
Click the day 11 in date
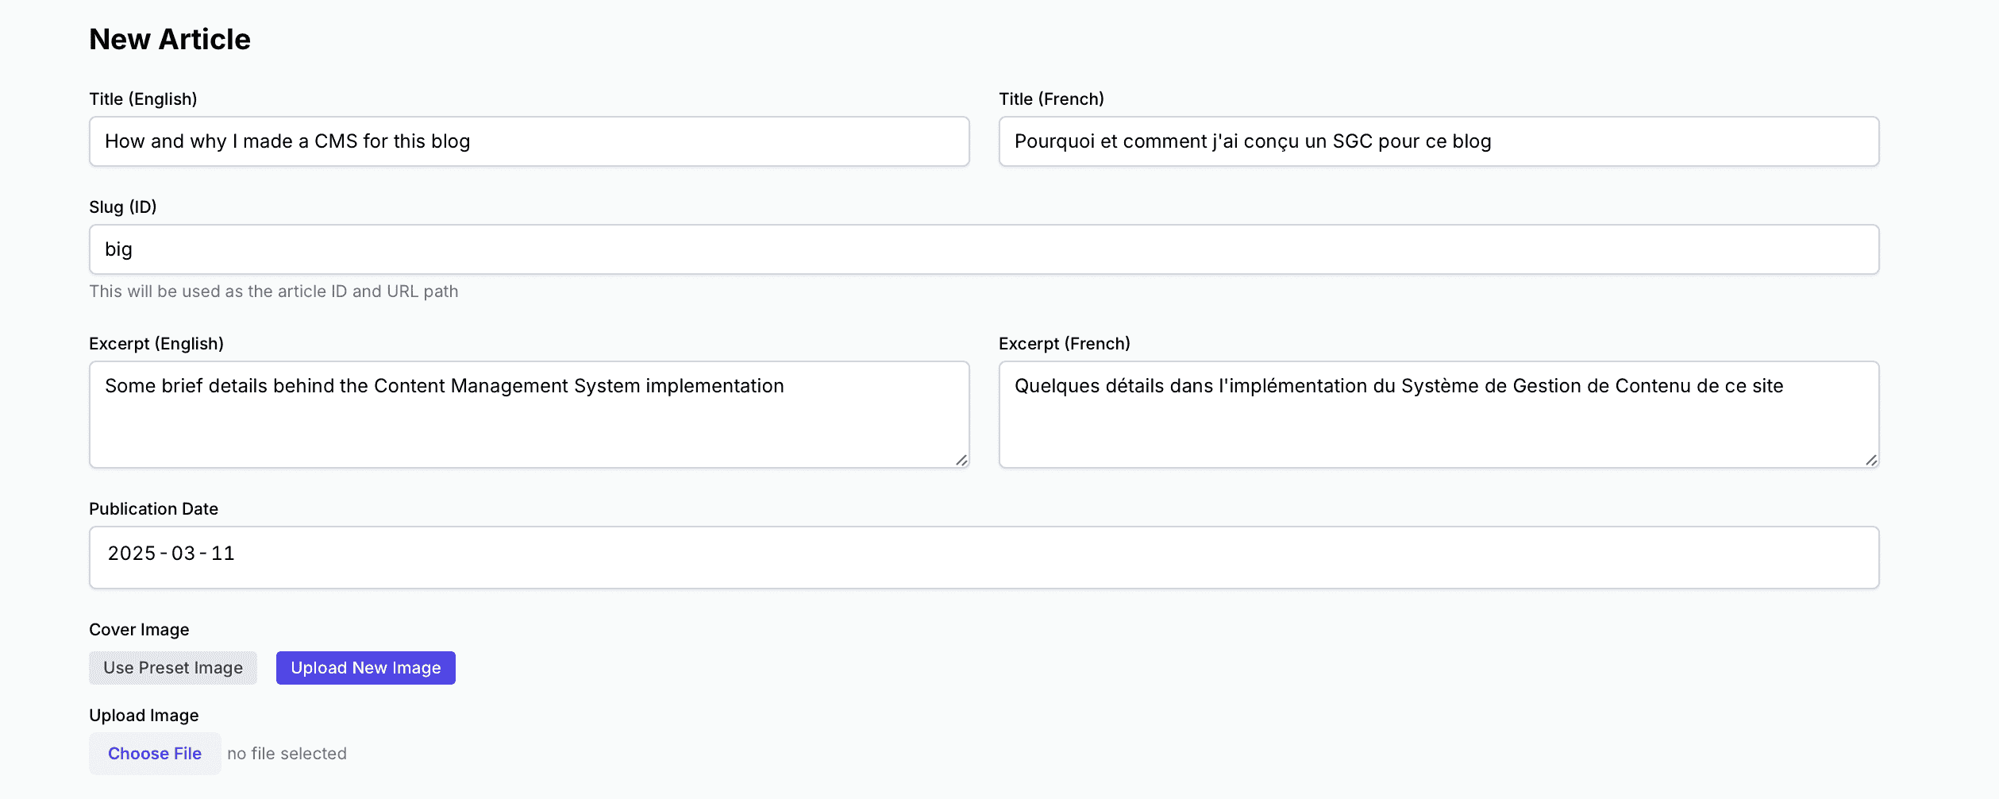click(223, 554)
